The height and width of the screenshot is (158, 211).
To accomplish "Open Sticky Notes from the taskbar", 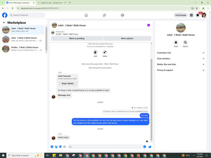I will tap(54, 155).
